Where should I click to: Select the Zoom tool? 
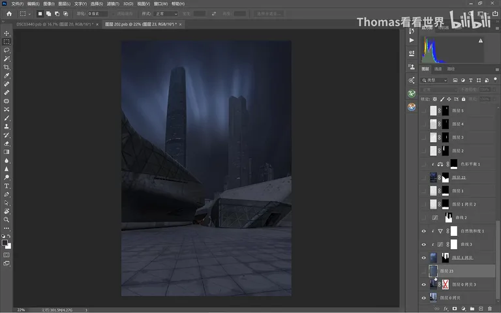pyautogui.click(x=7, y=220)
